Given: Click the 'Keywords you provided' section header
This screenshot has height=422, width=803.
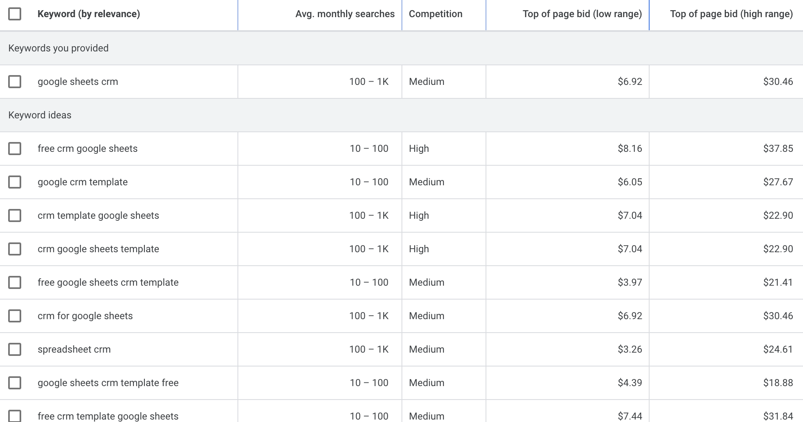Looking at the screenshot, I should (x=58, y=48).
